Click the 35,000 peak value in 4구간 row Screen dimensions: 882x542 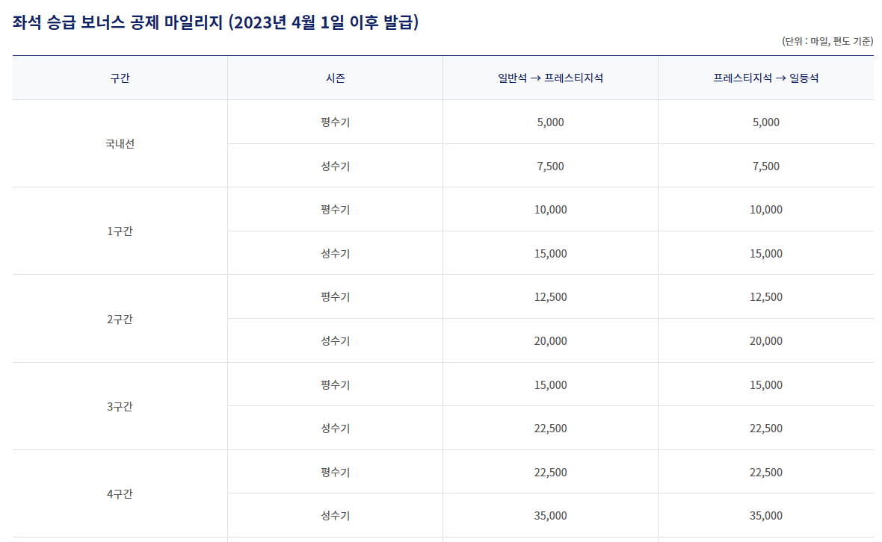[x=551, y=514]
